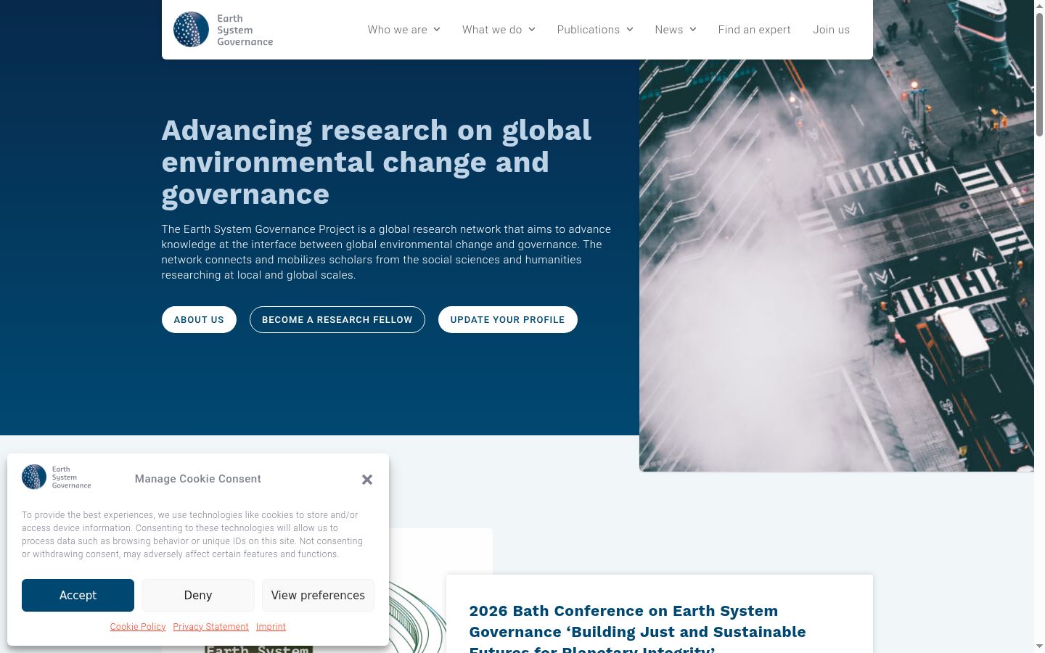
Task: Click the hero paragraph about the Project
Action: coord(386,252)
